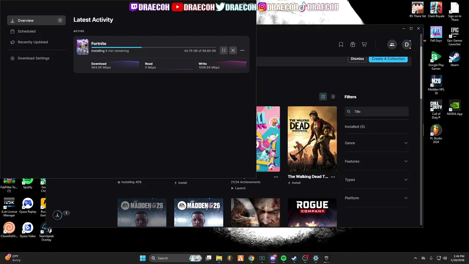Dismiss the collection banner

[357, 59]
